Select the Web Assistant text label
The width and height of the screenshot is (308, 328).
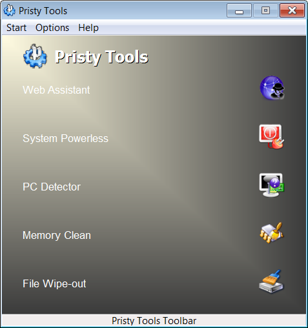tap(56, 90)
